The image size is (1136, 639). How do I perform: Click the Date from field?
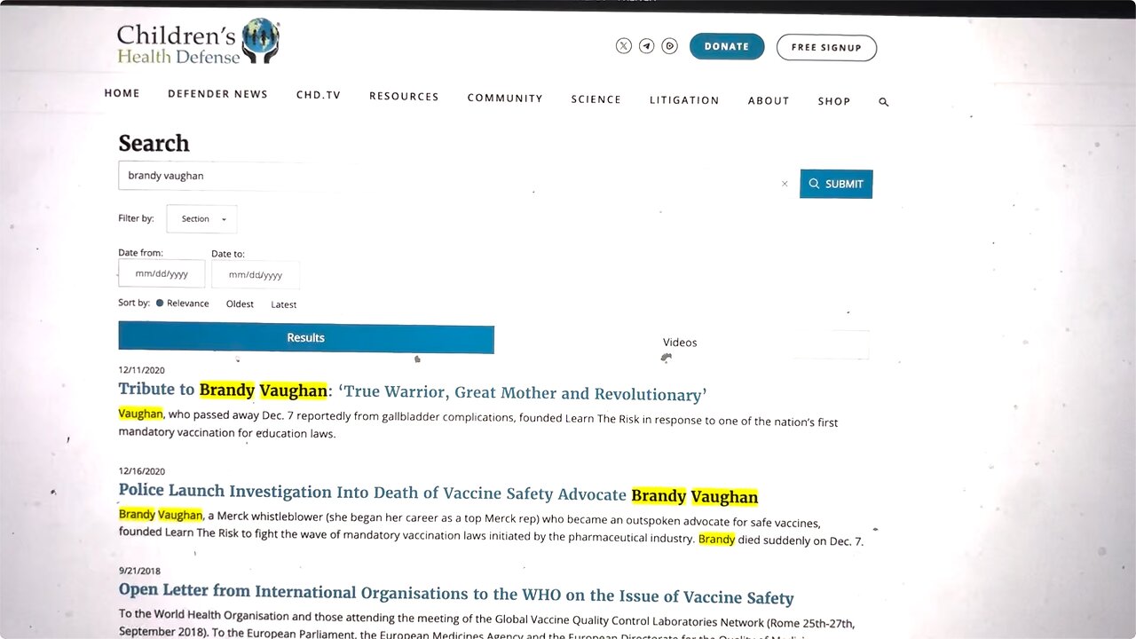pyautogui.click(x=162, y=273)
